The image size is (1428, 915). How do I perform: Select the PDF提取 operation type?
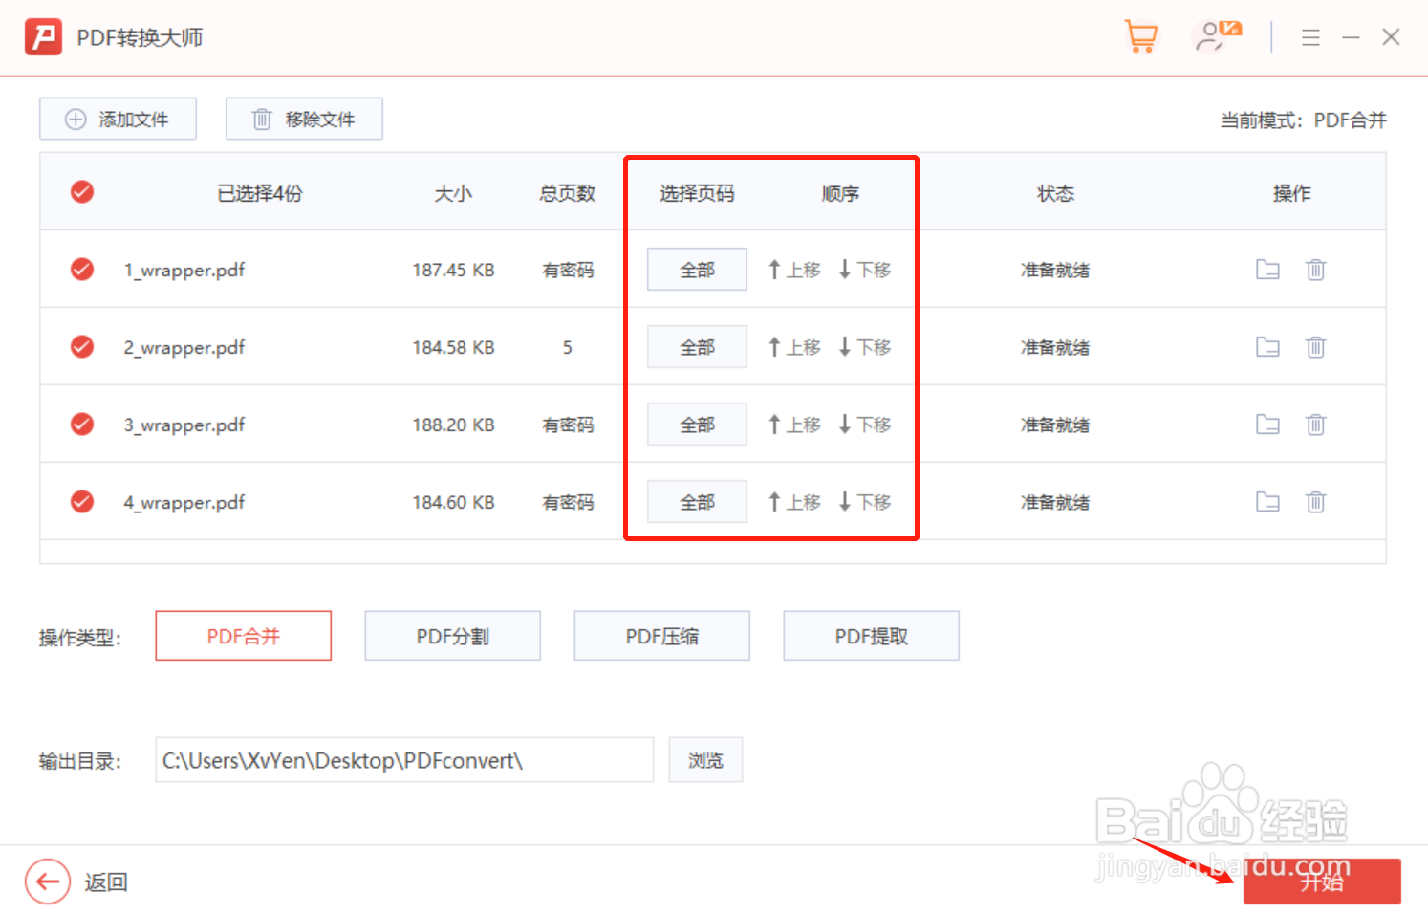tap(871, 635)
